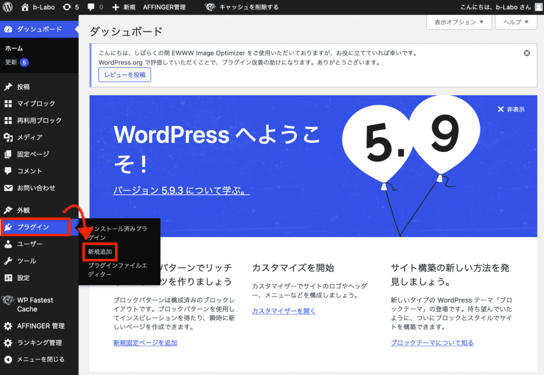Click the person icon for ユーザー
Screen dimensions: 544x375
click(8, 244)
